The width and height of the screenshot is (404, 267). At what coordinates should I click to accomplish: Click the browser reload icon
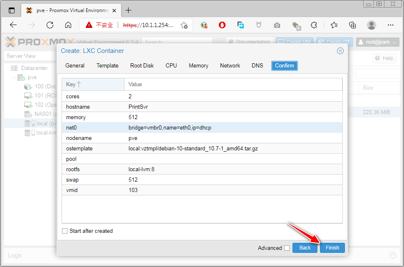pos(50,25)
